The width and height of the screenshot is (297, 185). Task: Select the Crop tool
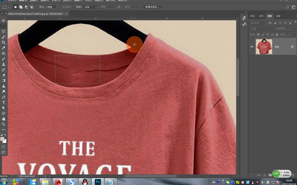point(3,42)
